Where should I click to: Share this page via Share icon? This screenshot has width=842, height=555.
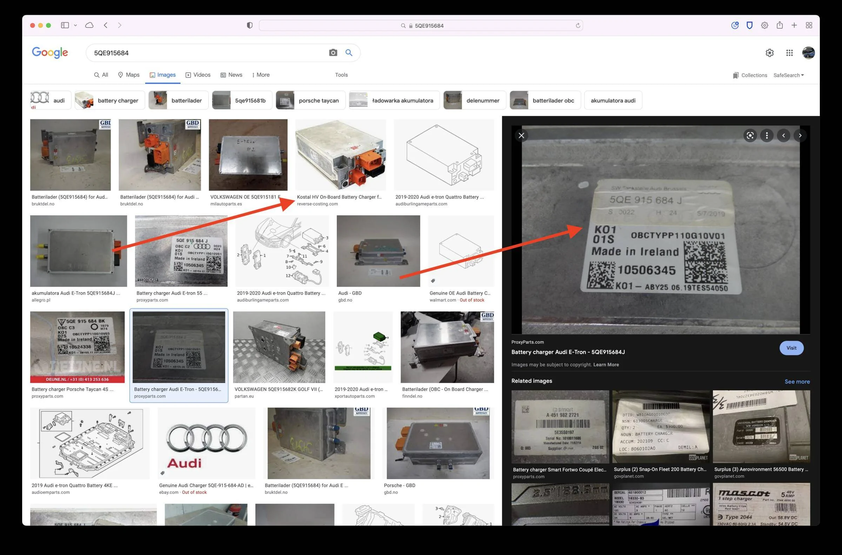[x=779, y=25]
